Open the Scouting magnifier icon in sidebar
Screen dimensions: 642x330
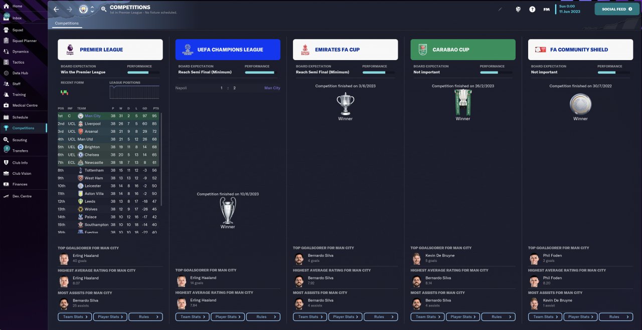(7, 140)
